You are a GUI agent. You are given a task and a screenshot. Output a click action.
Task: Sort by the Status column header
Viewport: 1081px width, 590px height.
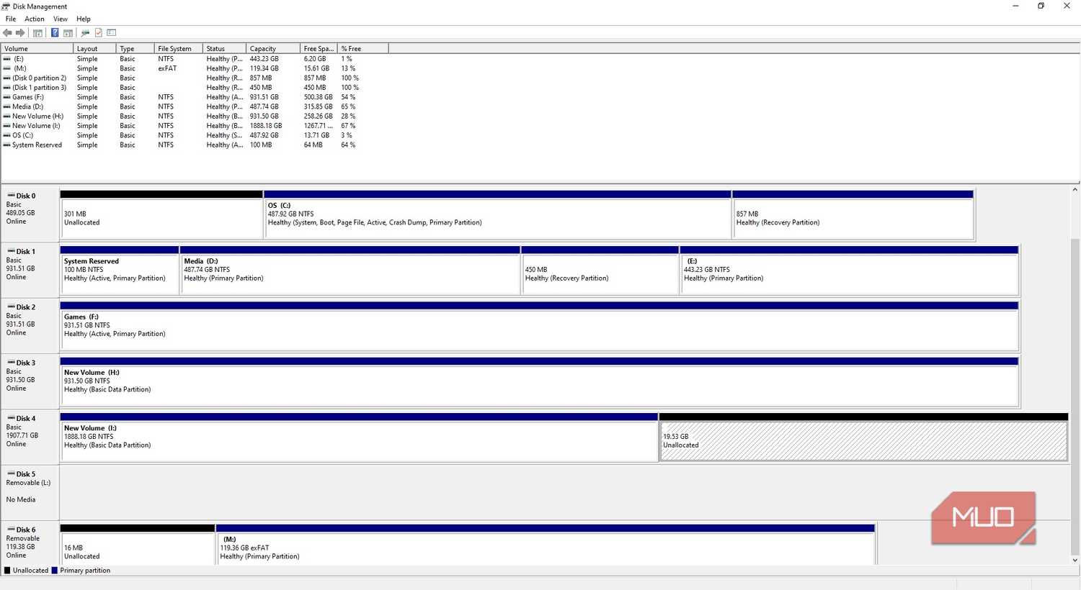pos(224,48)
